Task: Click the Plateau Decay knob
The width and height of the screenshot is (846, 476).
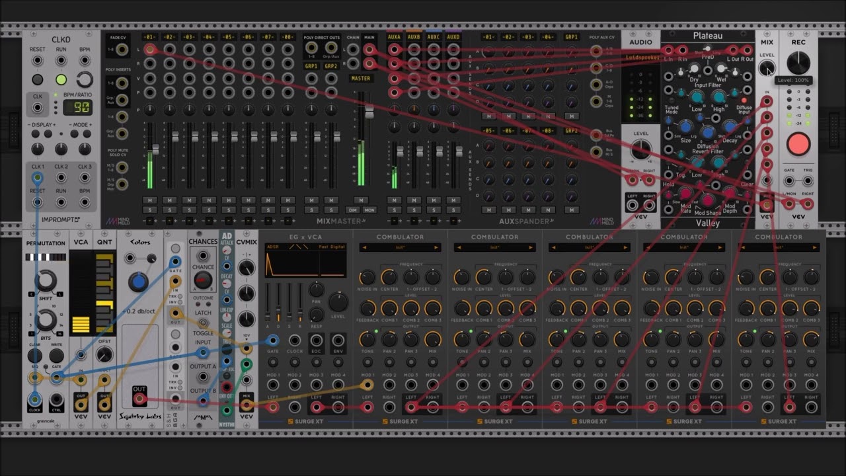Action: [730, 126]
